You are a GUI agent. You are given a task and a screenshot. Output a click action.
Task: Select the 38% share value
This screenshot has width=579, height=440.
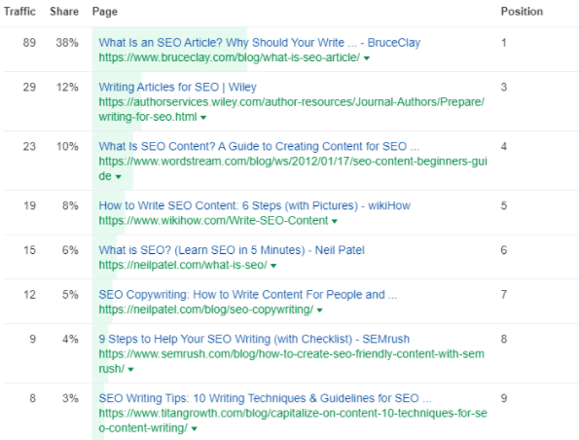click(x=67, y=43)
